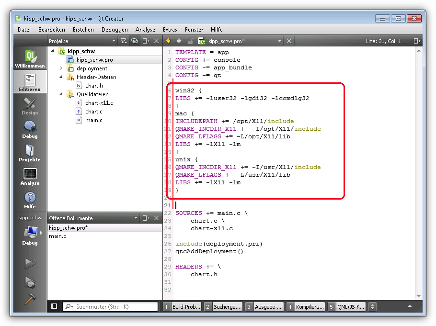
Task: Select chart.h in the project tree
Action: tap(94, 86)
